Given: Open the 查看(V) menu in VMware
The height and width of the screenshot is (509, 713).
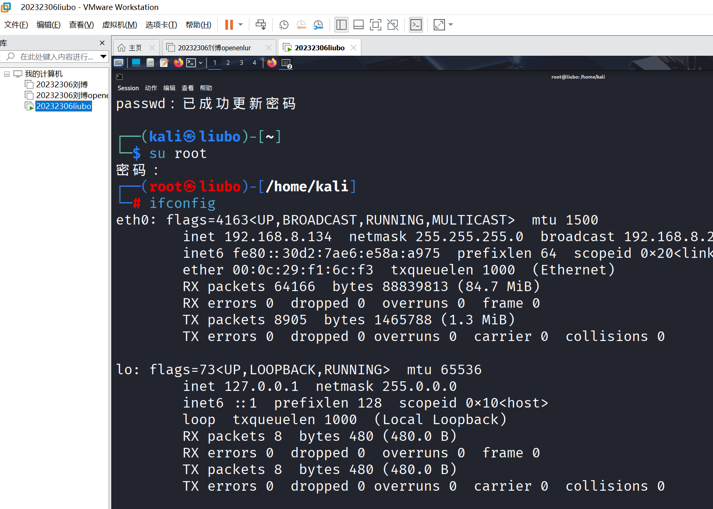Looking at the screenshot, I should click(x=82, y=25).
